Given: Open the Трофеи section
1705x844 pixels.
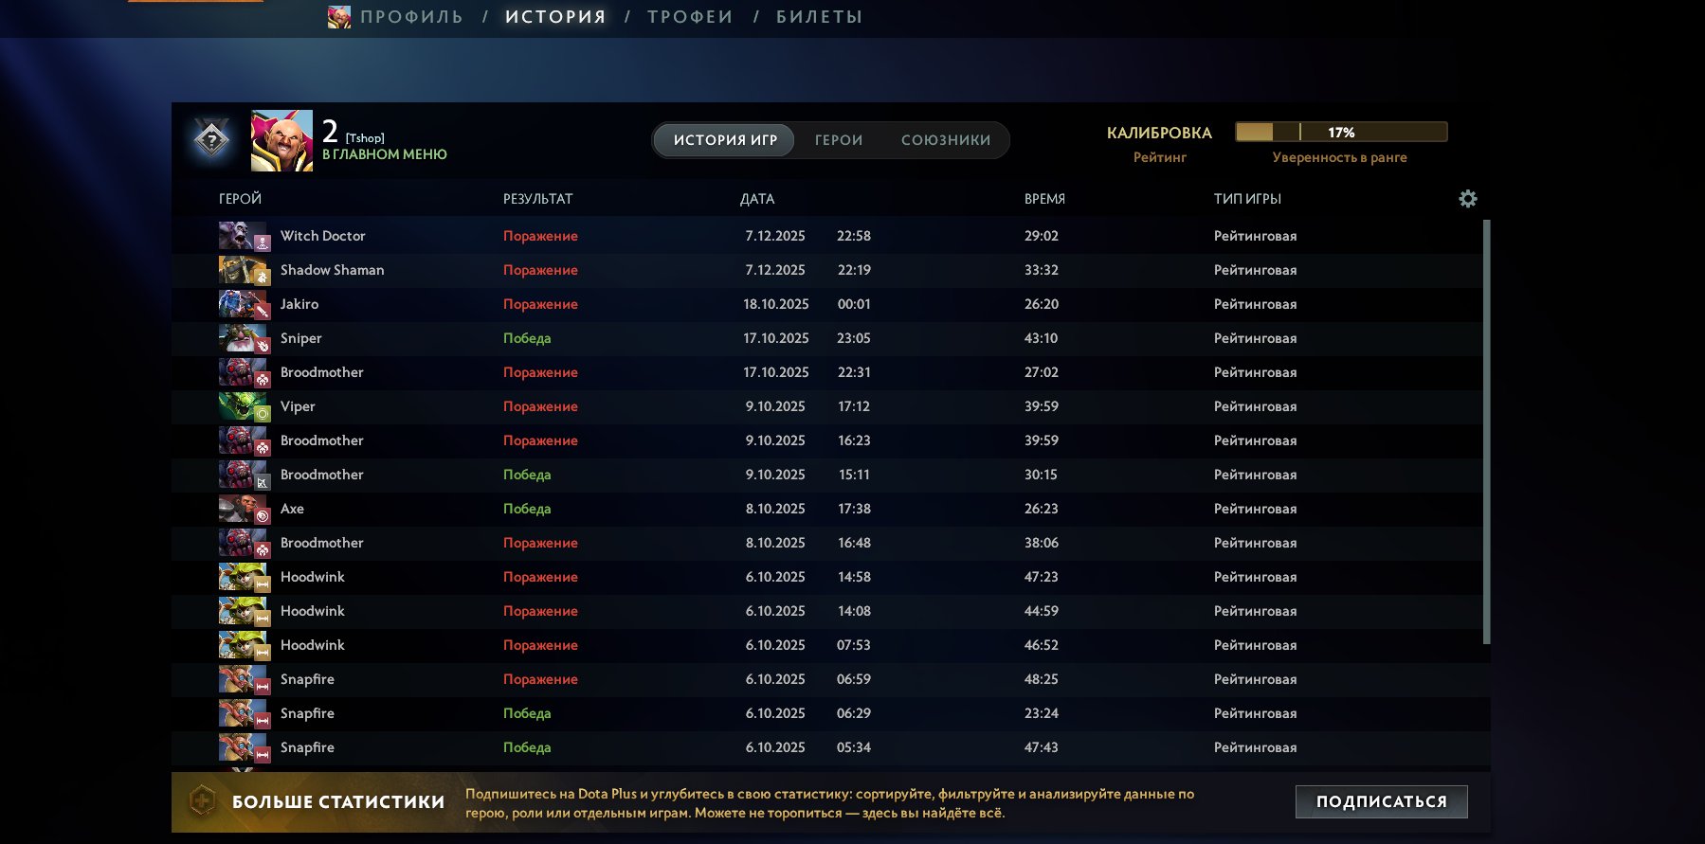Looking at the screenshot, I should click(690, 17).
